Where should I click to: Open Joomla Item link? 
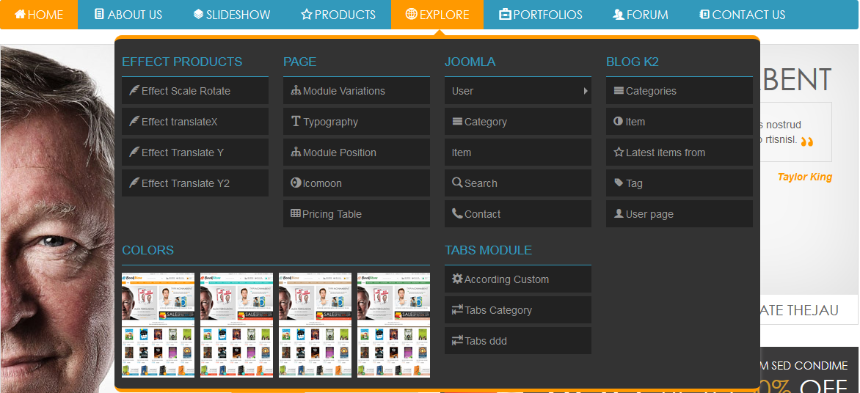pos(518,153)
